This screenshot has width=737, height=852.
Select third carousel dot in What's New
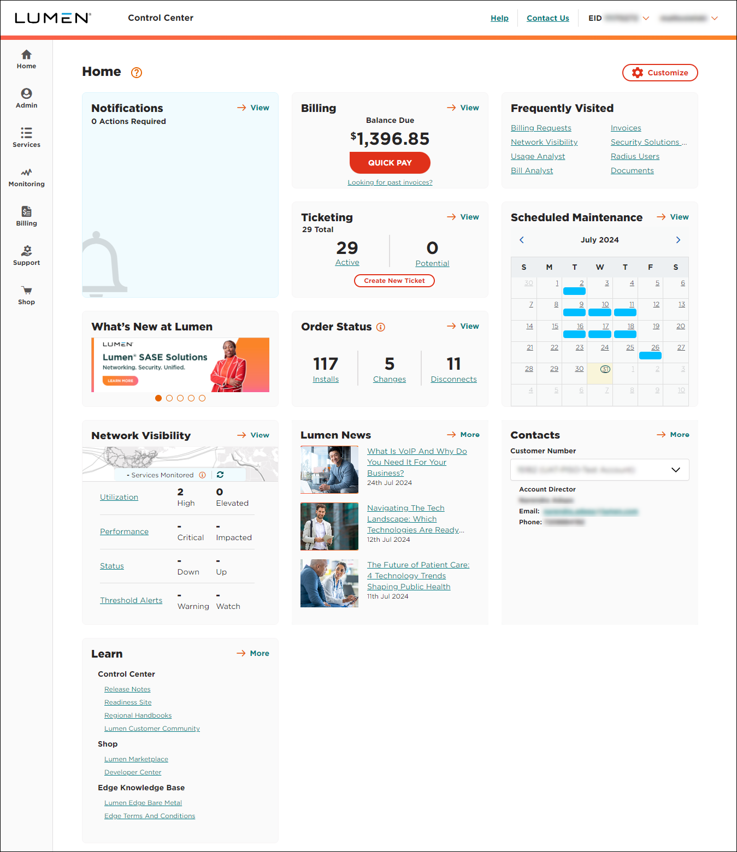(x=180, y=398)
